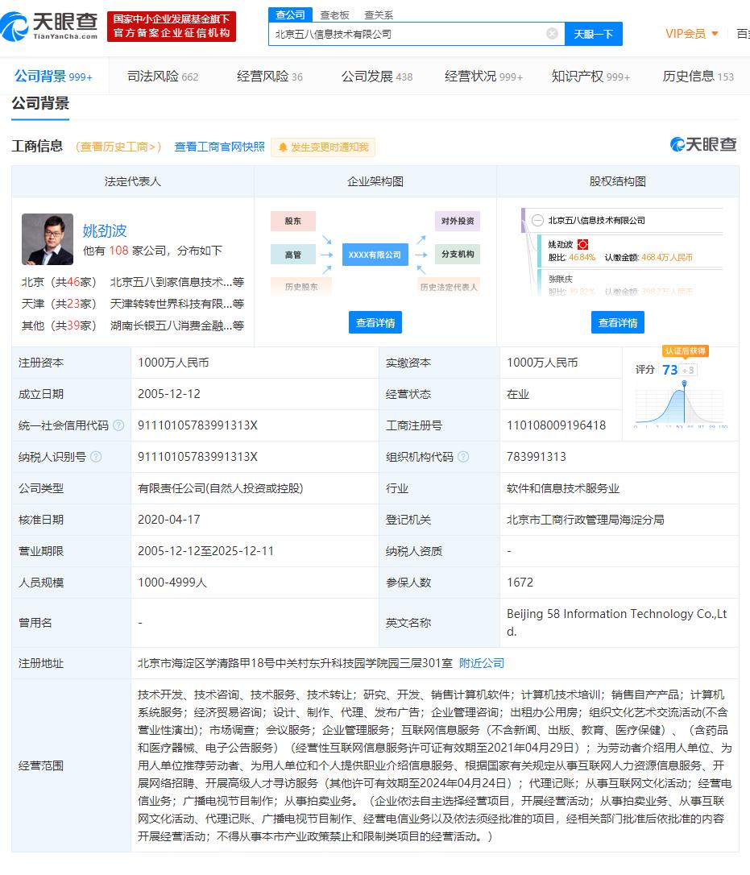Open the 司法风险 tab

[x=163, y=76]
